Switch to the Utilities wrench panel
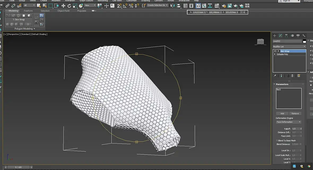The image size is (313, 170). point(304,36)
